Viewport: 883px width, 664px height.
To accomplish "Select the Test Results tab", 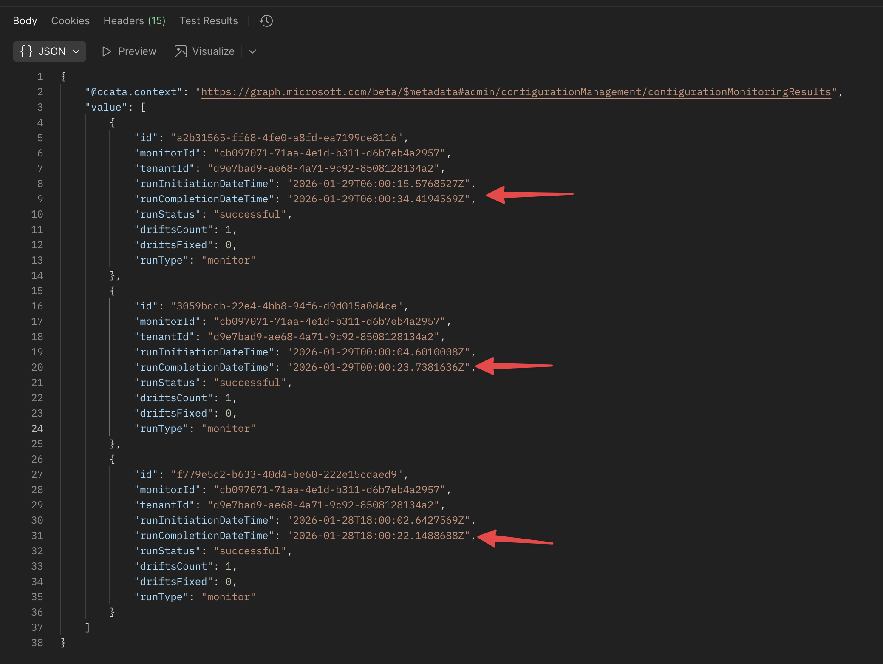I will pos(209,21).
